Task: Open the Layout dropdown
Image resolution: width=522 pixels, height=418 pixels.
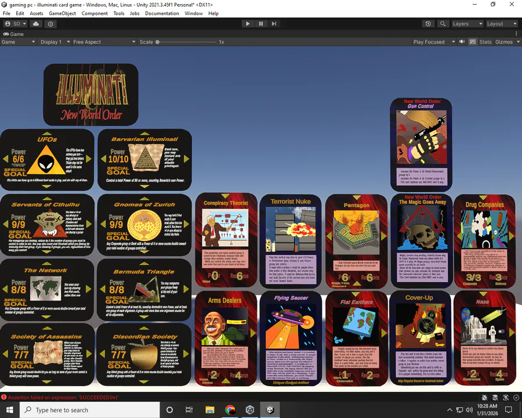Action: [x=501, y=24]
